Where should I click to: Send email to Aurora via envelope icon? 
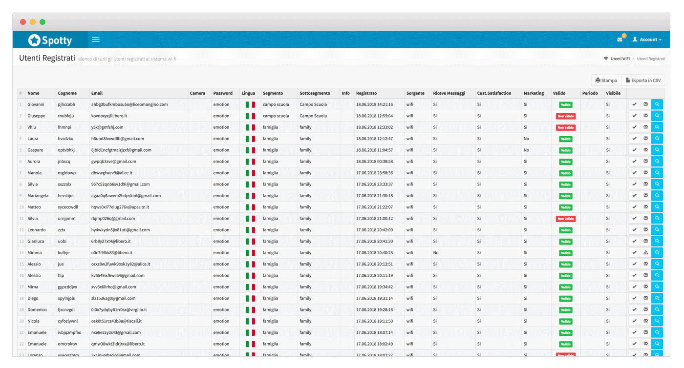pos(645,162)
